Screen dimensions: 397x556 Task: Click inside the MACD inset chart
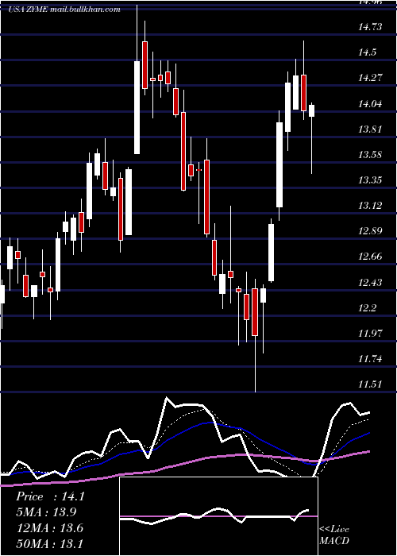(218, 516)
